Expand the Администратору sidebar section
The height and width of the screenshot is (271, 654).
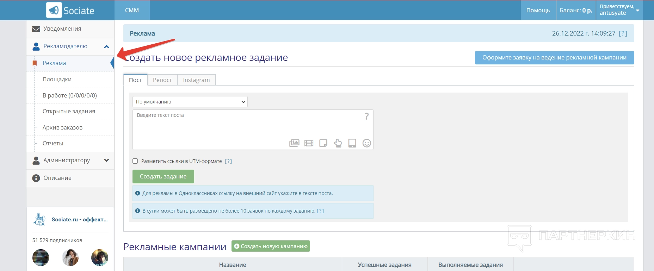coord(106,160)
